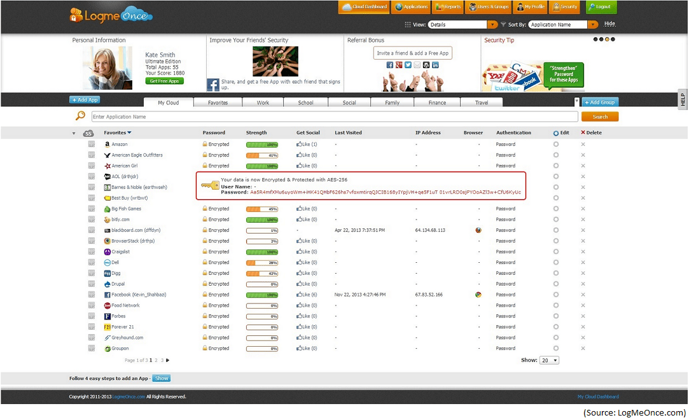Image resolution: width=689 pixels, height=420 pixels.
Task: Open the Security section
Action: (565, 7)
